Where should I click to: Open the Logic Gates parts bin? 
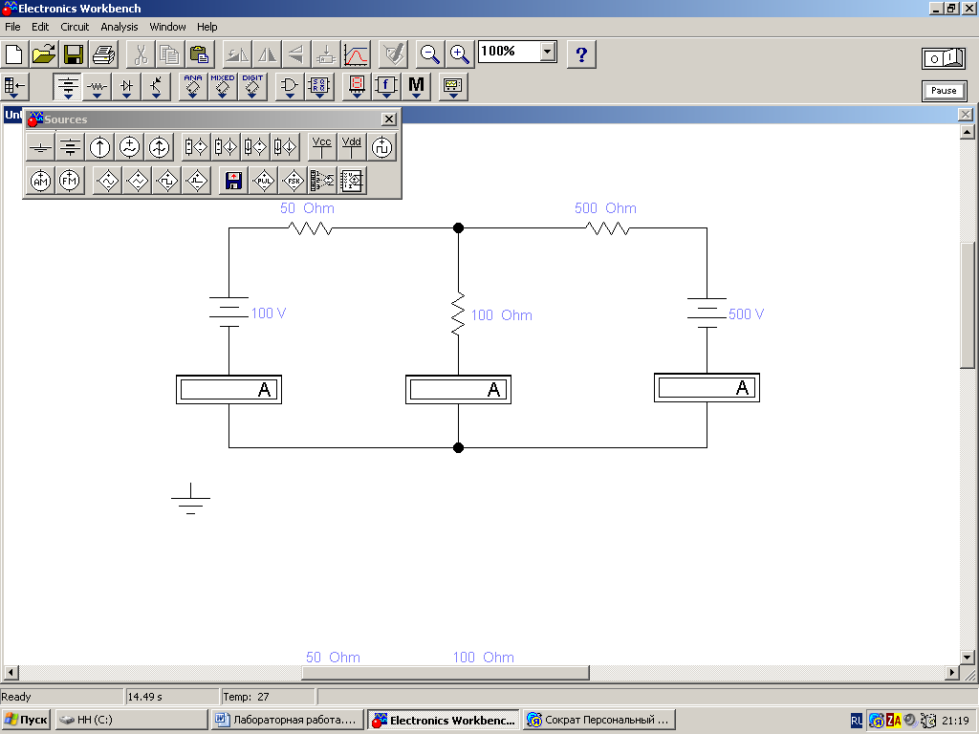coord(289,87)
